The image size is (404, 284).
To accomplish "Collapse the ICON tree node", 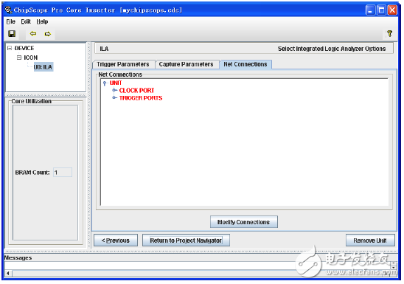I will click(x=19, y=58).
